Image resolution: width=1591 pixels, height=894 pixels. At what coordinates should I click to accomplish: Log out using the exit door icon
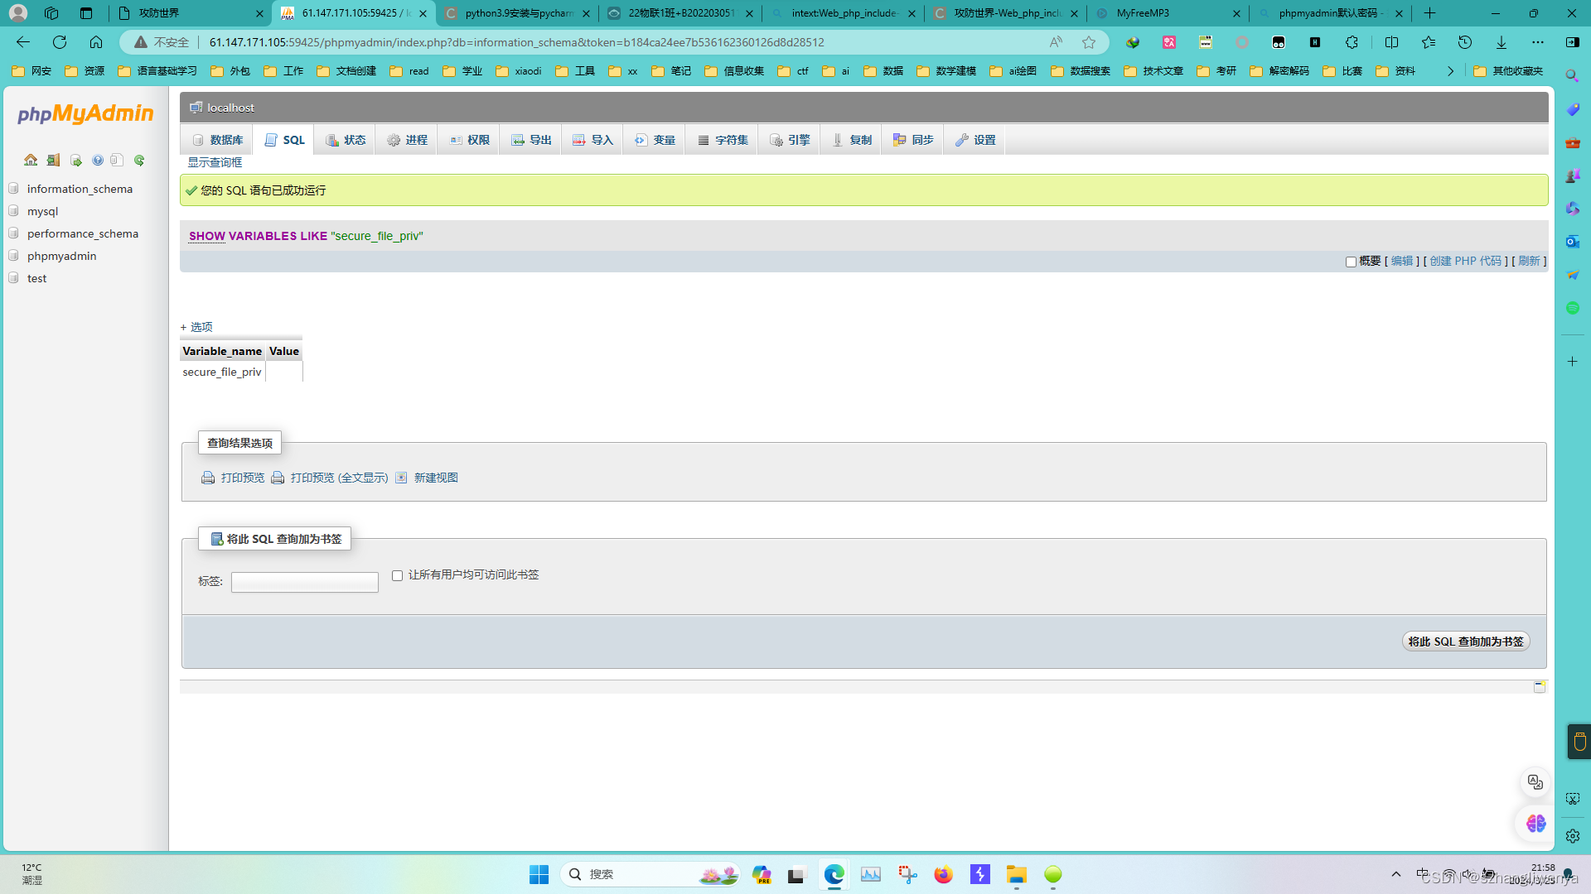point(53,160)
